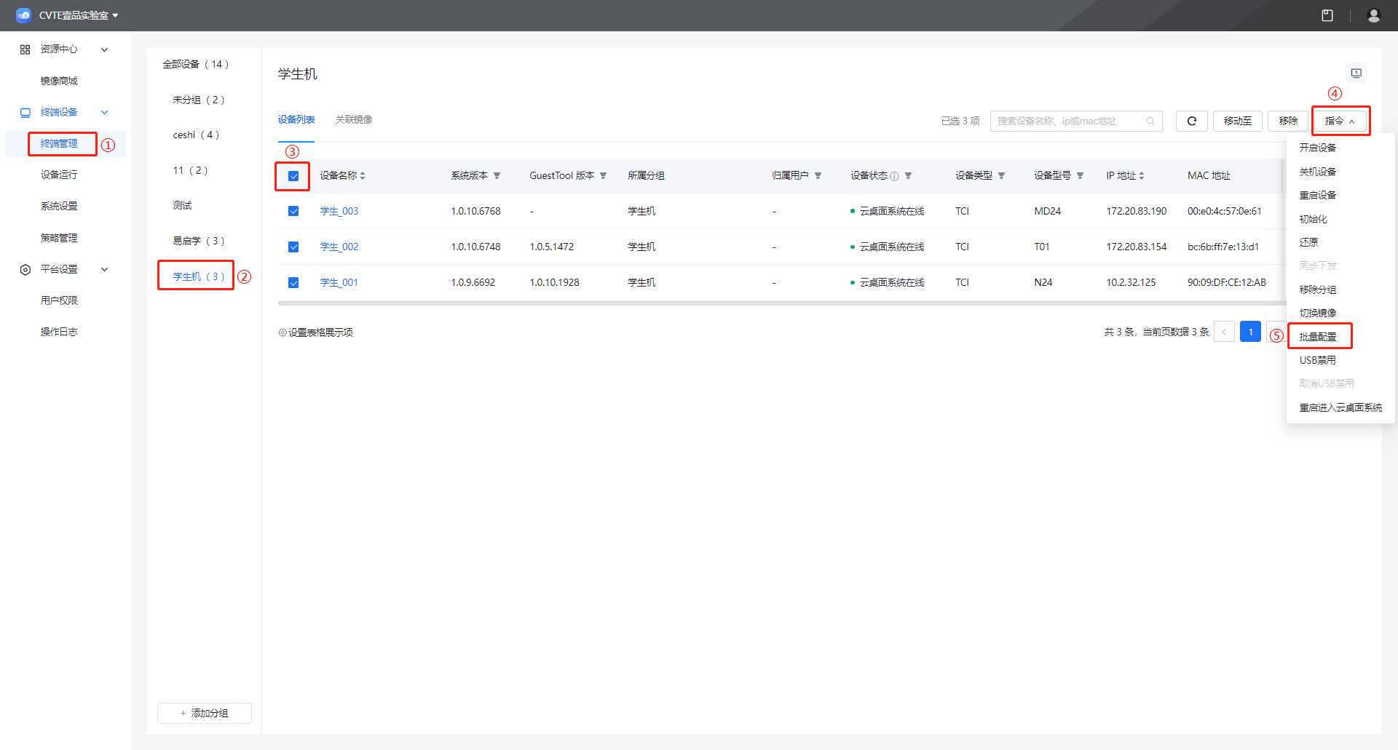Open the 设备型号 filter icon
Screen dimensions: 1398x750
pyautogui.click(x=1080, y=176)
